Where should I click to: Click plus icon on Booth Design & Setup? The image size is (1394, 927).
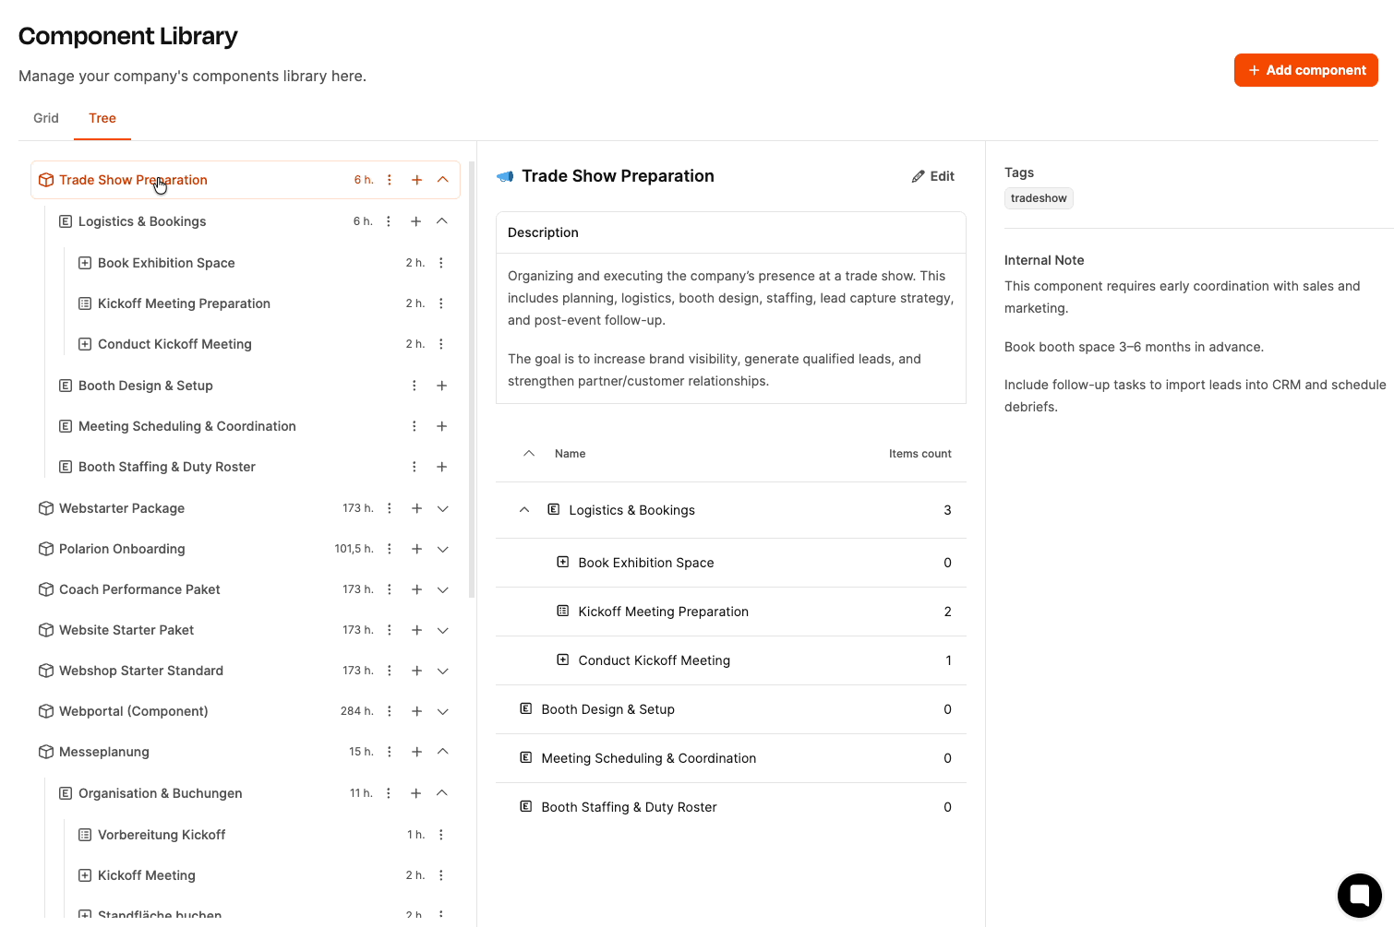442,386
